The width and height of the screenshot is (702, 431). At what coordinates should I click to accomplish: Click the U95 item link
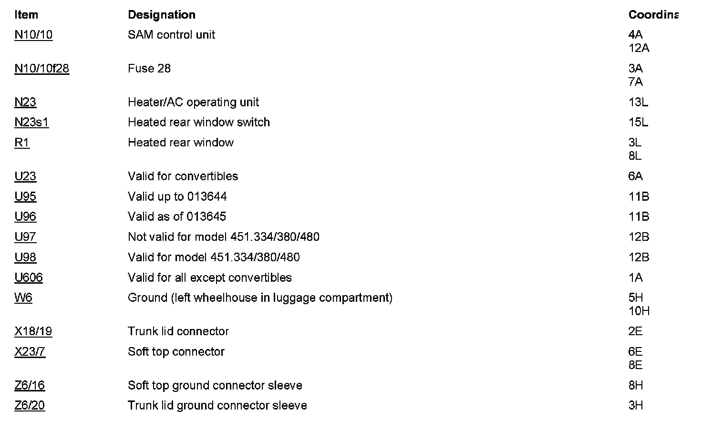(x=25, y=196)
